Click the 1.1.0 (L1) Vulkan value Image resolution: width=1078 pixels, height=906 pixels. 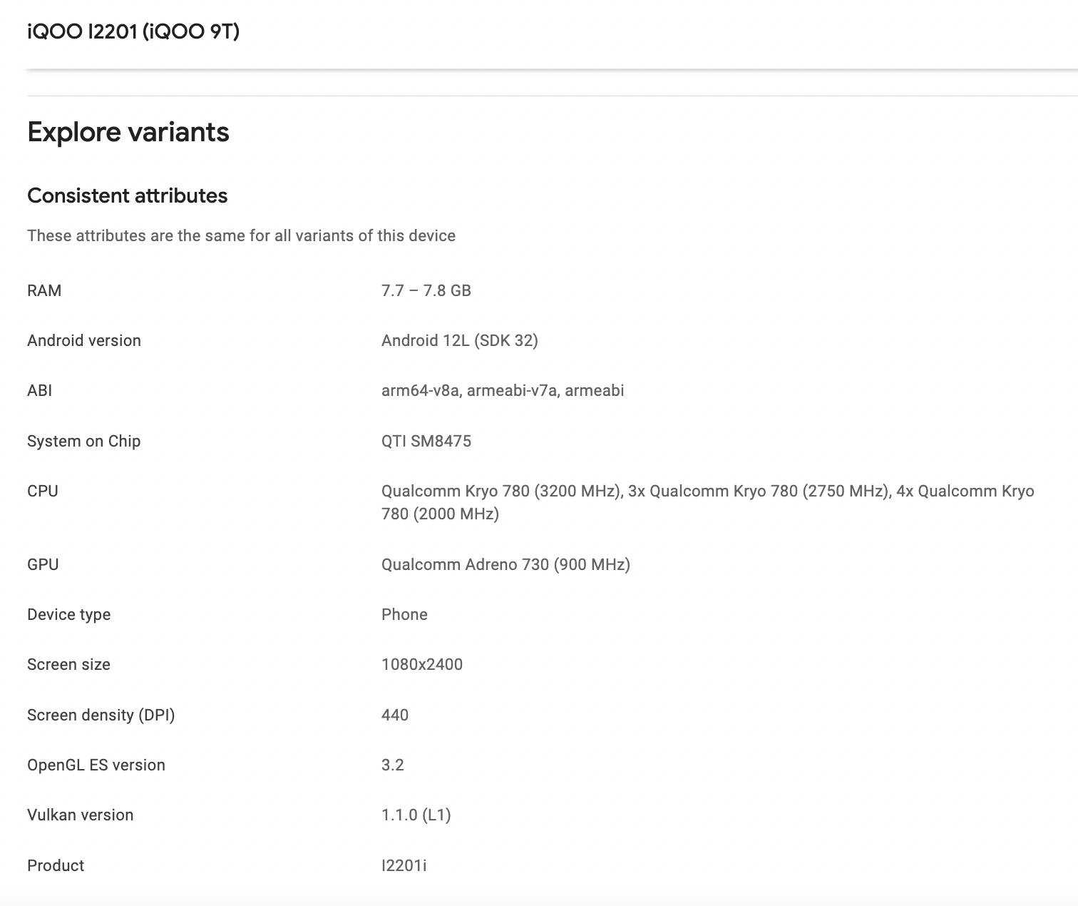pos(416,815)
